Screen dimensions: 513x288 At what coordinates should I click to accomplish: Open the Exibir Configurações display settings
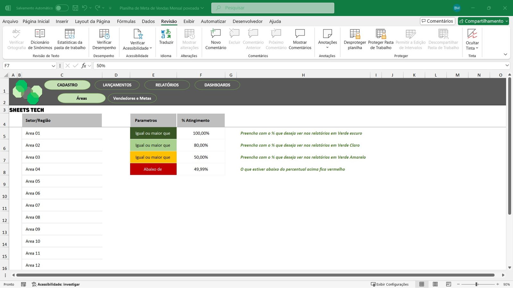tap(390, 284)
